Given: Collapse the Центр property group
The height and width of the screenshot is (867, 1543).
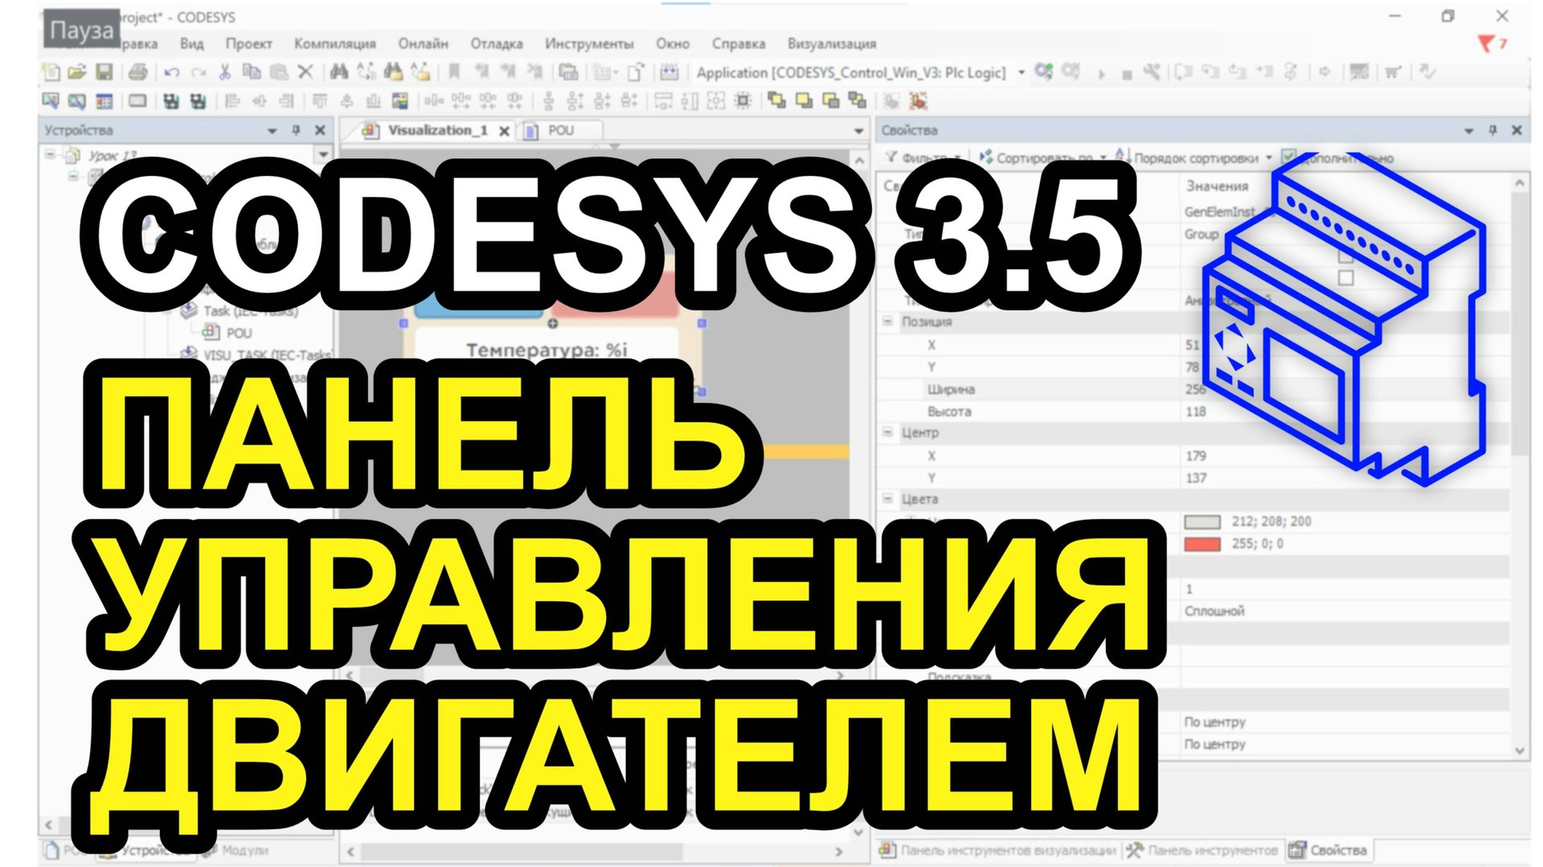Looking at the screenshot, I should point(888,432).
